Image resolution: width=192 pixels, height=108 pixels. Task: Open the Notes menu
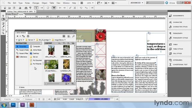[27, 3]
